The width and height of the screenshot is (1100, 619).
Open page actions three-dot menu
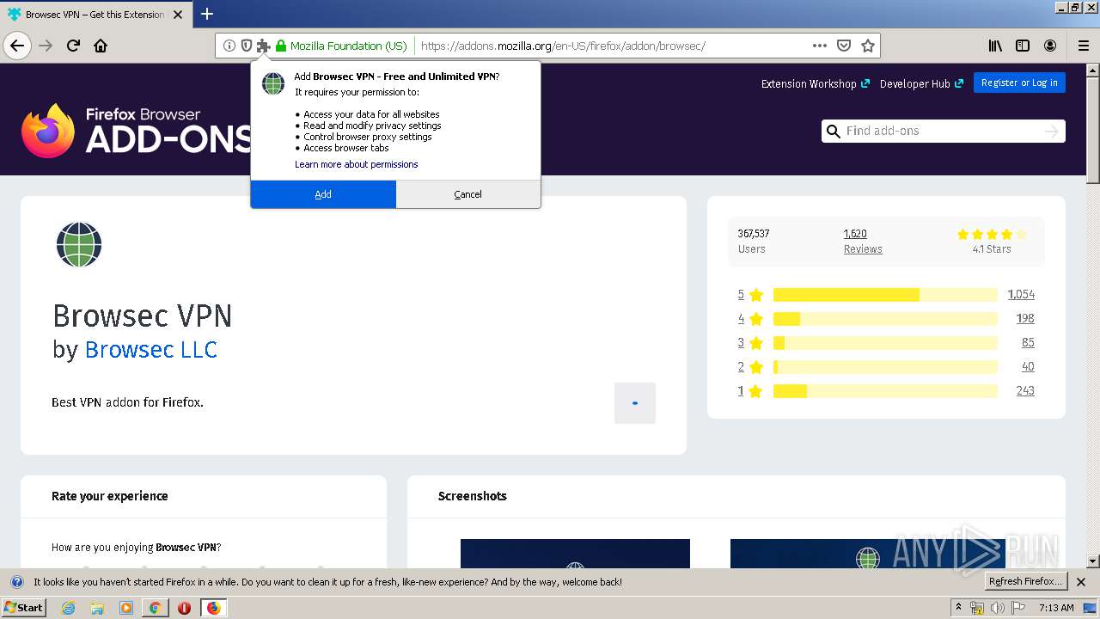(819, 46)
